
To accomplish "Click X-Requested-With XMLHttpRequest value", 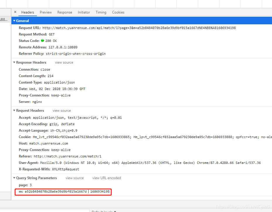I will (x=65, y=169).
